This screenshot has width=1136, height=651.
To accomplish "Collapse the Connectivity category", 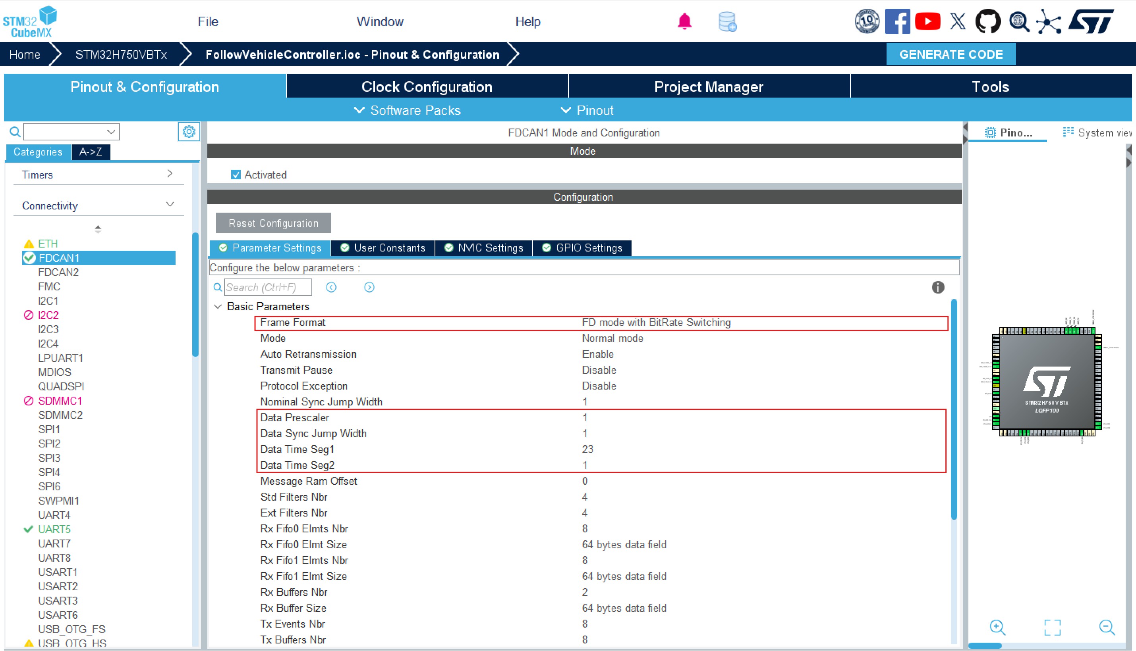I will coord(170,204).
